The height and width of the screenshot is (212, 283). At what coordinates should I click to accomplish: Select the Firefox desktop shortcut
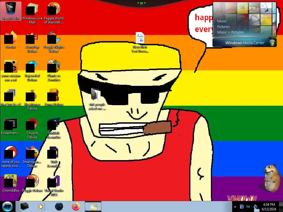pyautogui.click(x=11, y=40)
